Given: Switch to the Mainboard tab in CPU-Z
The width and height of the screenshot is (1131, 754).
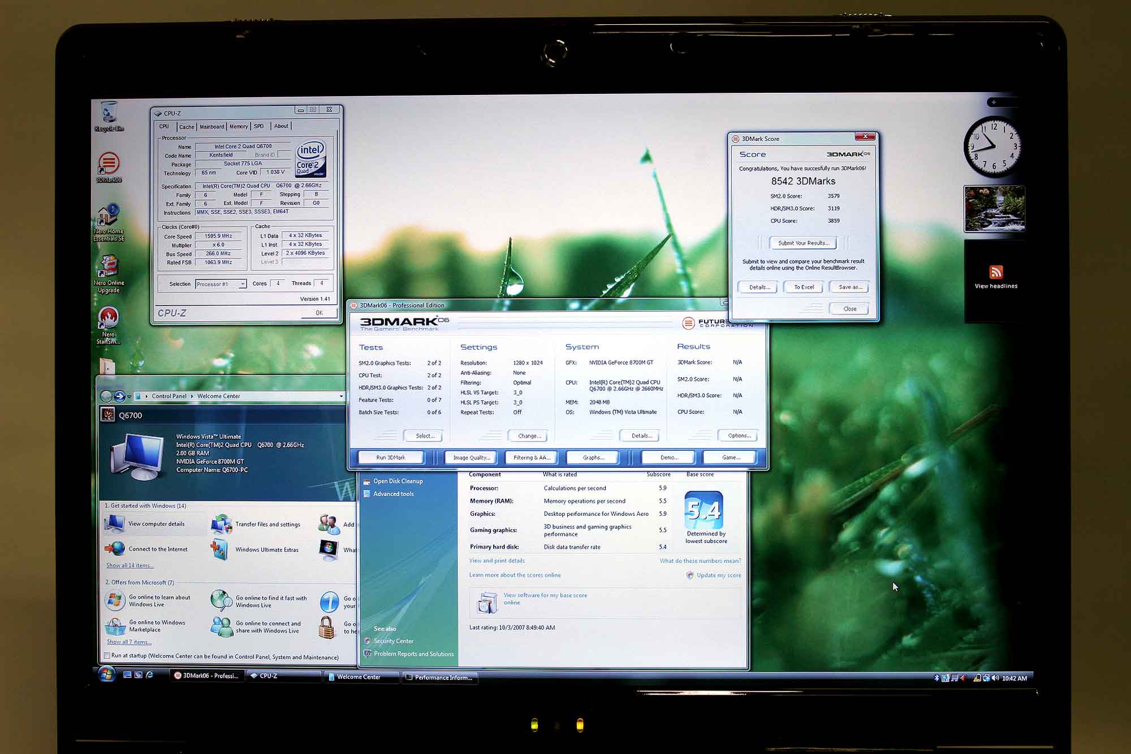Looking at the screenshot, I should point(211,127).
